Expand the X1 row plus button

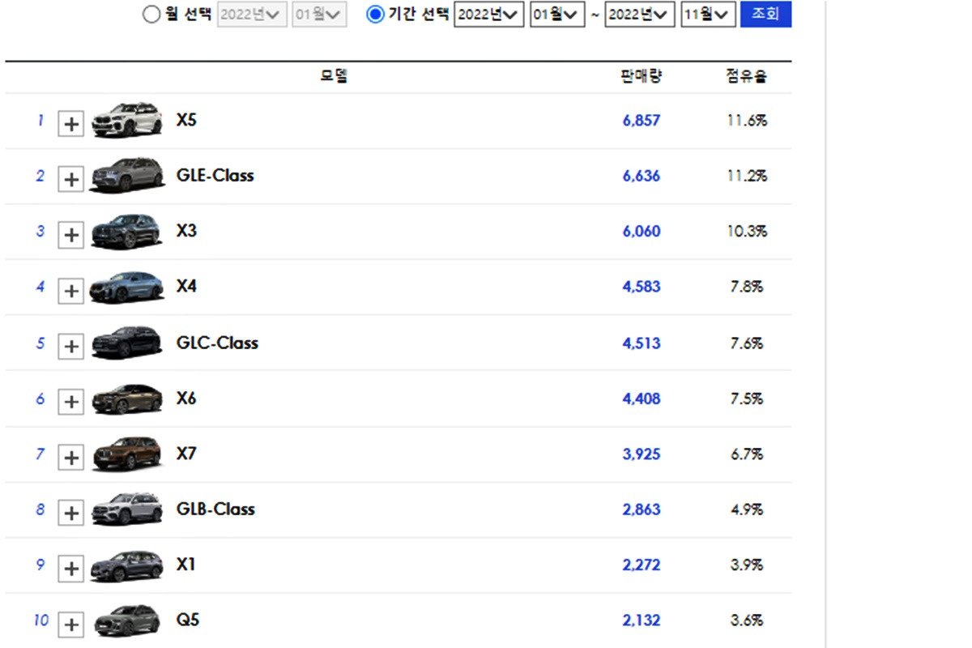(x=71, y=569)
